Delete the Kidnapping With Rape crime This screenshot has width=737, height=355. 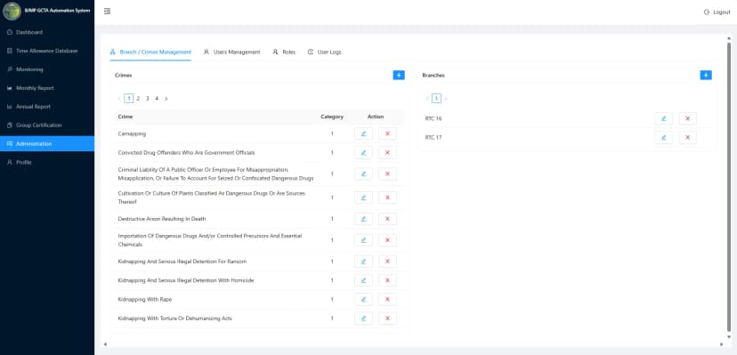click(x=387, y=300)
